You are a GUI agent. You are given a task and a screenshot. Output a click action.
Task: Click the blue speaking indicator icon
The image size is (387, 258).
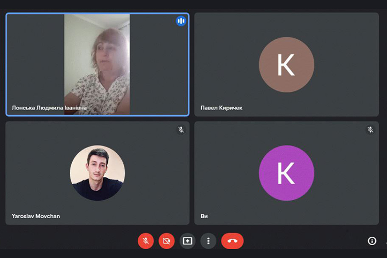(181, 21)
